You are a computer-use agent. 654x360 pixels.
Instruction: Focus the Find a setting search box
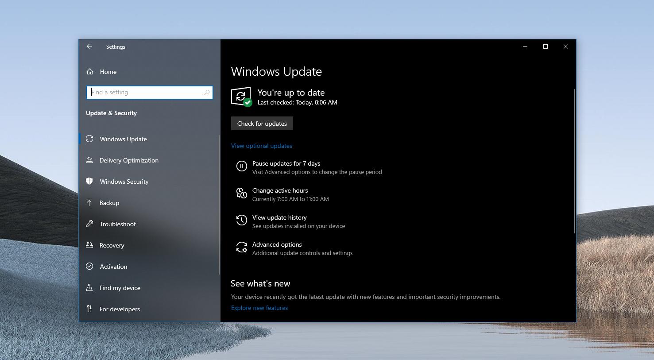pyautogui.click(x=150, y=92)
